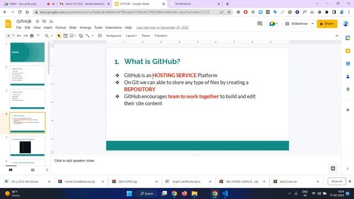The width and height of the screenshot is (354, 199).
Task: Open Keep notes in the side panel
Action: pos(348,51)
